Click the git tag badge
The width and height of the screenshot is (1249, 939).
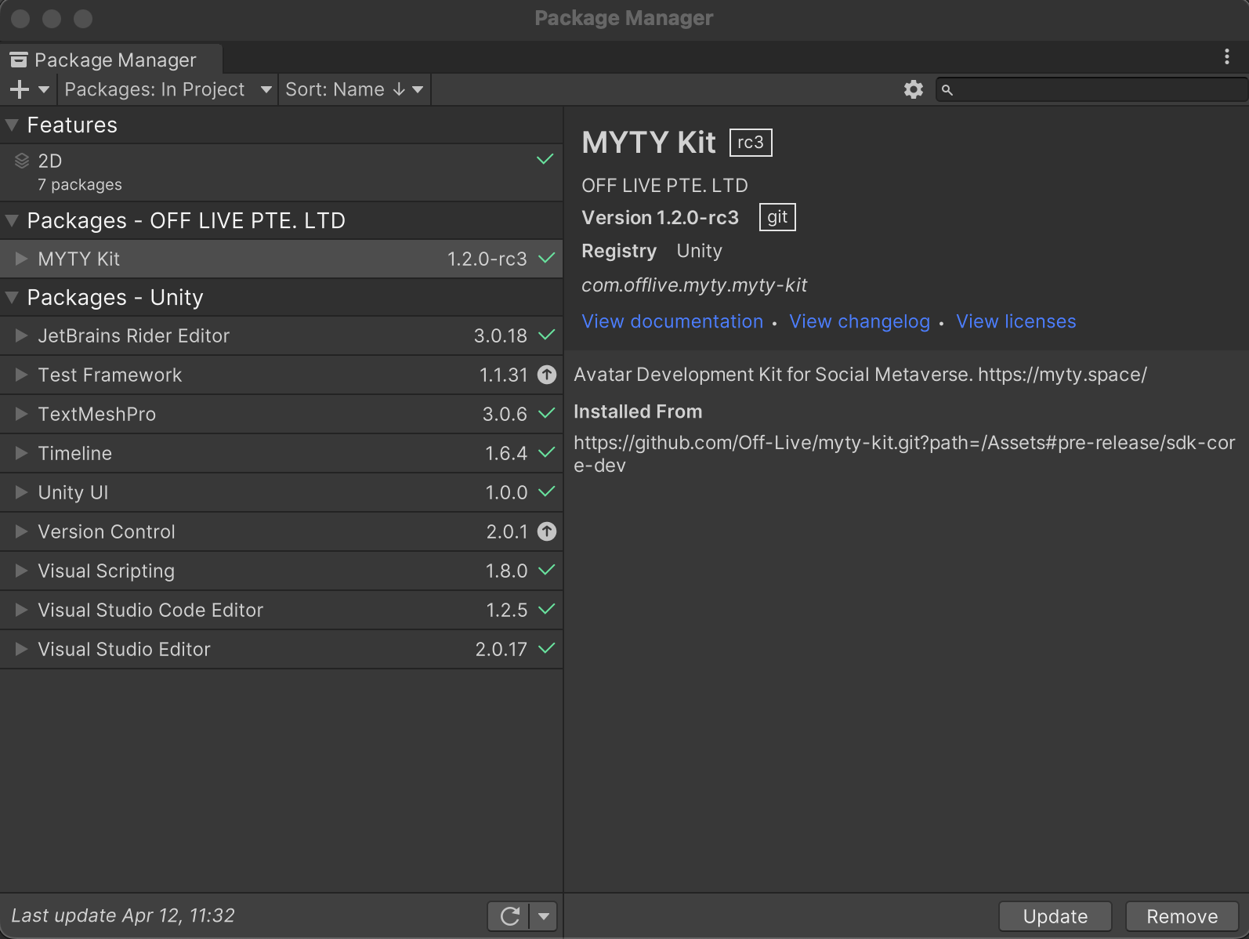(777, 218)
